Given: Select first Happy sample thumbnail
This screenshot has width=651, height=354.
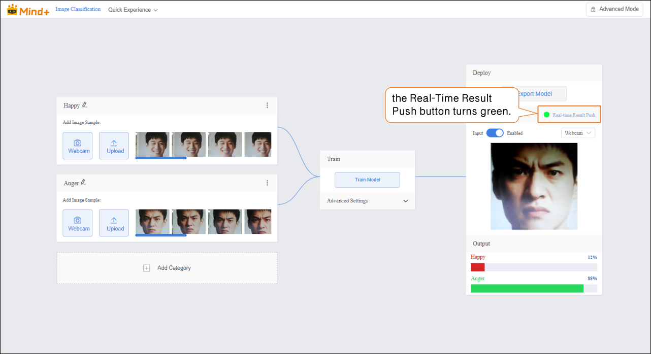Looking at the screenshot, I should 152,145.
